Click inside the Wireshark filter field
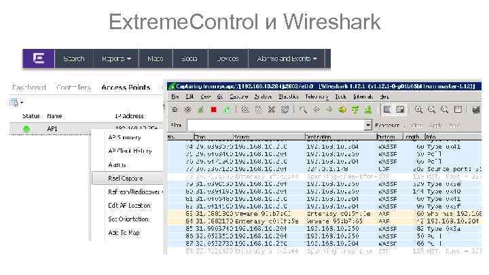The height and width of the screenshot is (275, 489). 276,126
